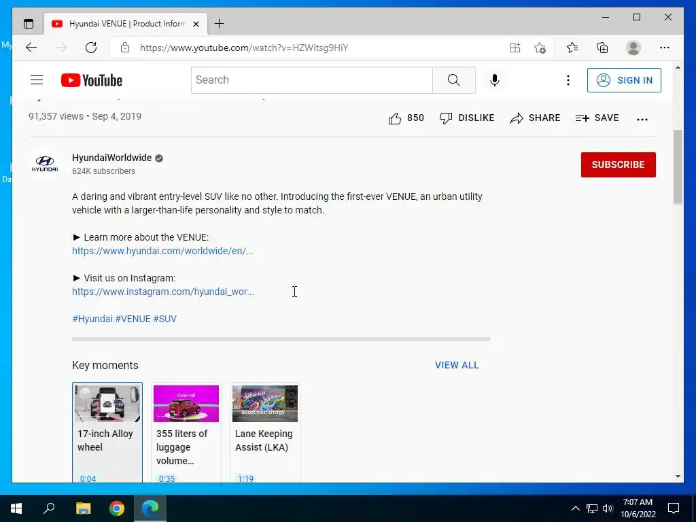Open the Windows Start menu
Image resolution: width=696 pixels, height=522 pixels.
[x=16, y=508]
